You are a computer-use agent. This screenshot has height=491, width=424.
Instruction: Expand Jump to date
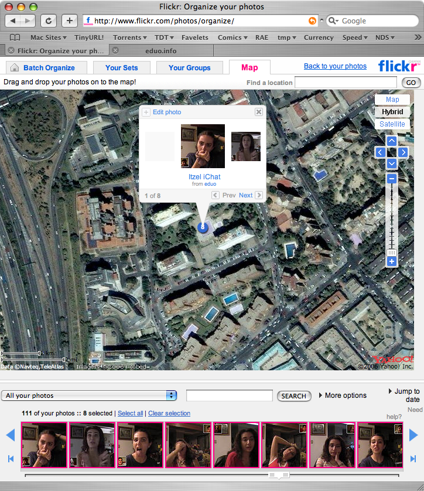pos(404,395)
